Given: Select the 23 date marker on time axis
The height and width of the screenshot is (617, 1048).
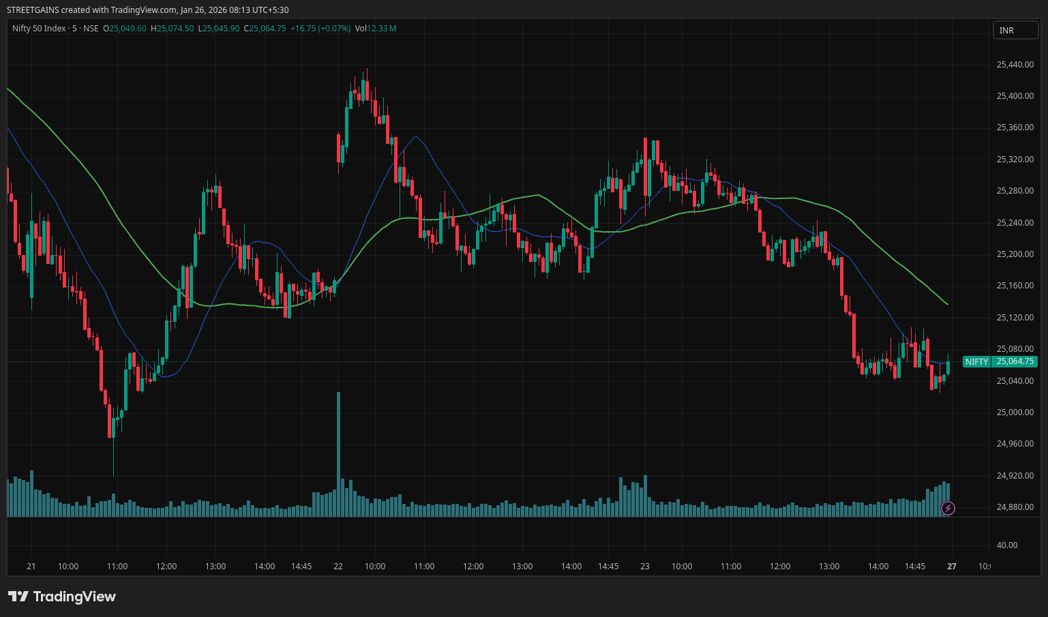Looking at the screenshot, I should point(645,567).
